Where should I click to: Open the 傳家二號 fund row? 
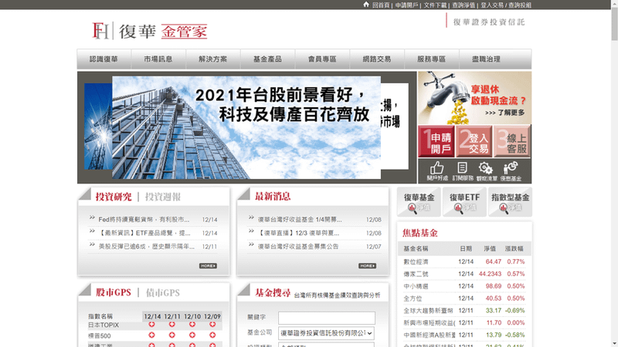click(464, 274)
